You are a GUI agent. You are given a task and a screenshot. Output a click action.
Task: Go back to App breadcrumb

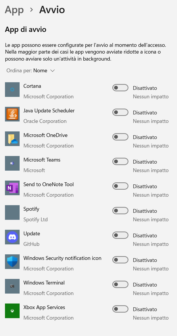point(14,10)
